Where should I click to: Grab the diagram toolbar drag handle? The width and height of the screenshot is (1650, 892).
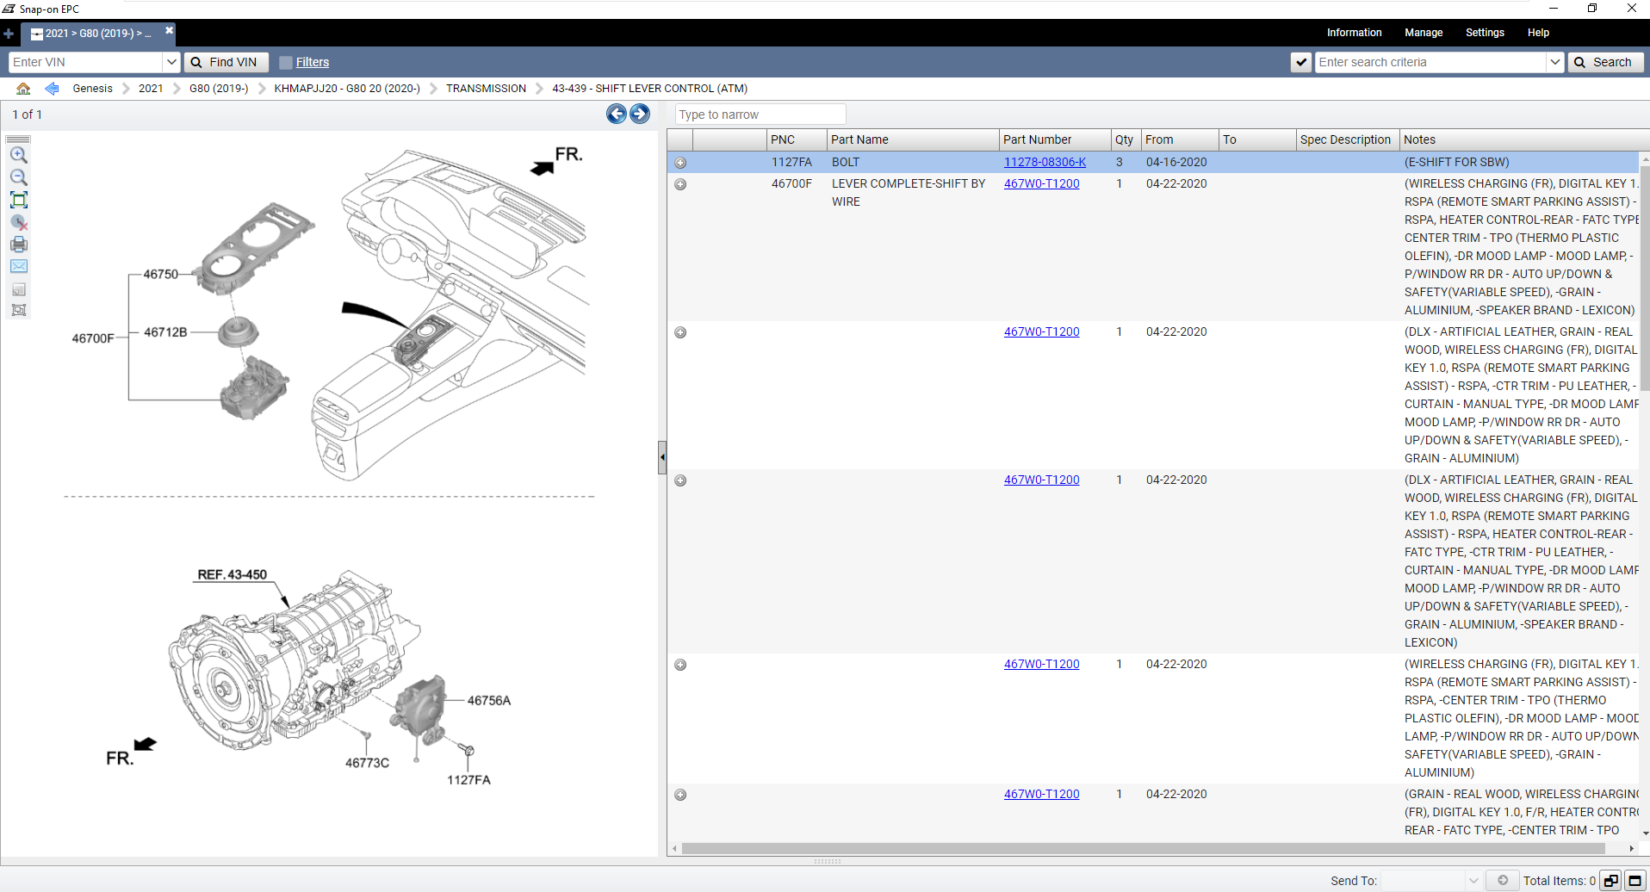click(x=18, y=139)
